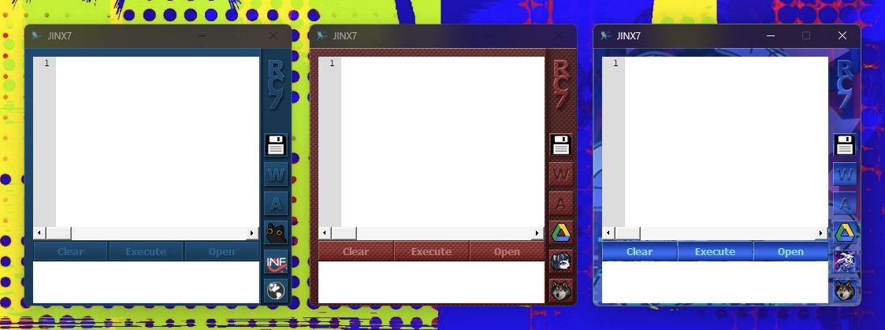Click Execute in the red window

[431, 251]
